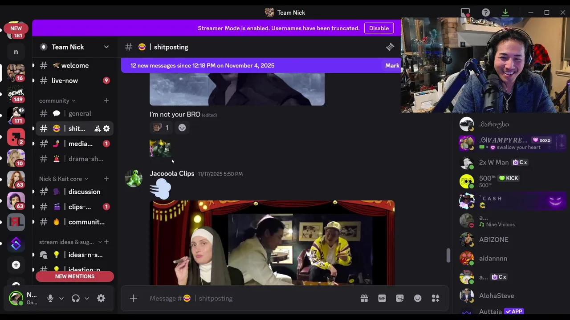This screenshot has width=570, height=320.
Task: Click create channel plus in Nick & Kait core
Action: click(x=106, y=179)
